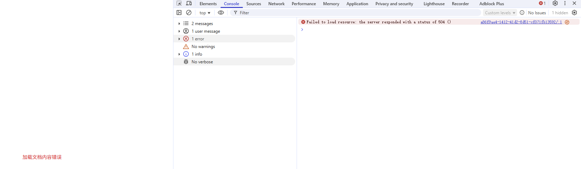Viewport: 581px width, 169px height.
Task: Hide the console sidebar panel
Action: (x=179, y=13)
